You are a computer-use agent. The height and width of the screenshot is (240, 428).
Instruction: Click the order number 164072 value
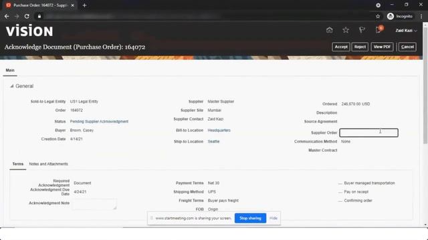(x=76, y=110)
